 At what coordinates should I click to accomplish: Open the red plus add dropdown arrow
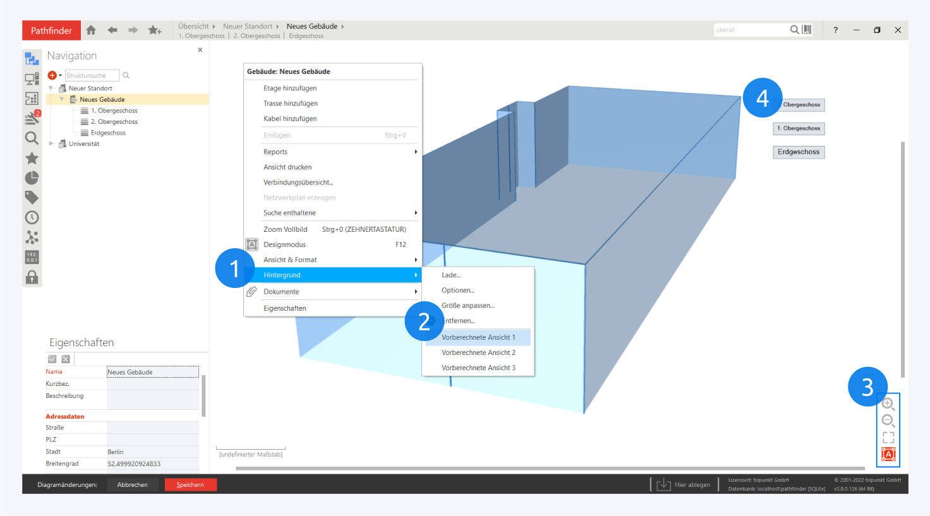[61, 76]
